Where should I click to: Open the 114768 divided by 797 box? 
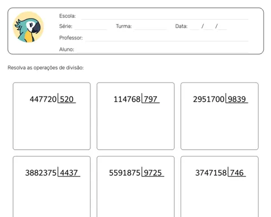point(135,116)
